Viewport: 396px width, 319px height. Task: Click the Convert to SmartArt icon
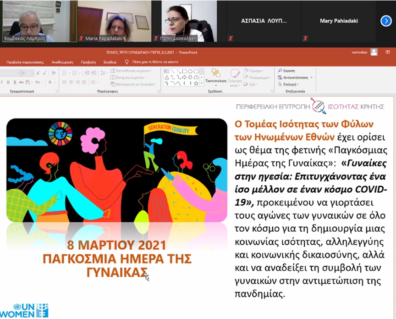coord(113,84)
